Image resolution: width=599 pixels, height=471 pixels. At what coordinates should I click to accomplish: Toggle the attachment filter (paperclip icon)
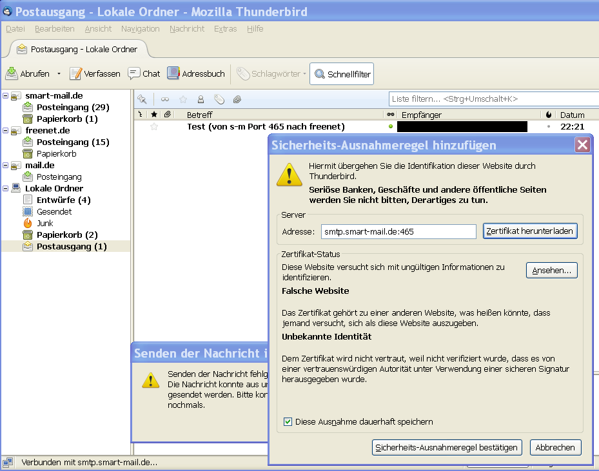click(237, 99)
